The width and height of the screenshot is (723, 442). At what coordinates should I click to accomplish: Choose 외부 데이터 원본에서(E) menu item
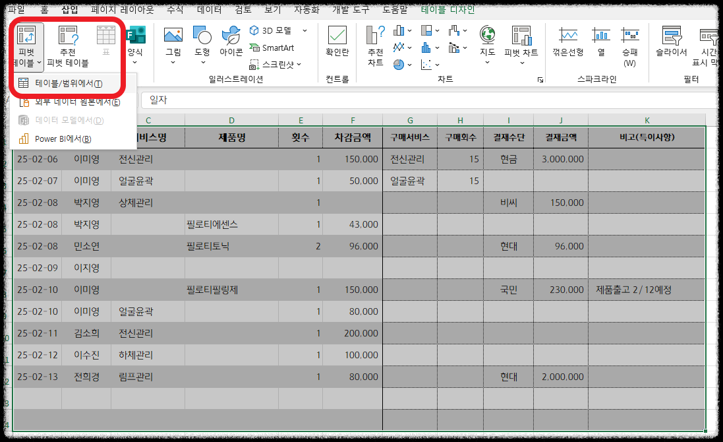[x=73, y=102]
